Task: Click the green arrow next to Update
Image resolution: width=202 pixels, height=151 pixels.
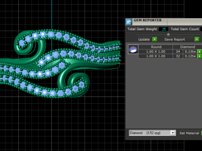Action: pyautogui.click(x=155, y=39)
